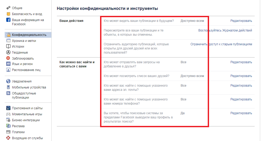This screenshot has width=263, height=141.
Task: Click the gears icon next to Общие
Action: [x=8, y=8]
